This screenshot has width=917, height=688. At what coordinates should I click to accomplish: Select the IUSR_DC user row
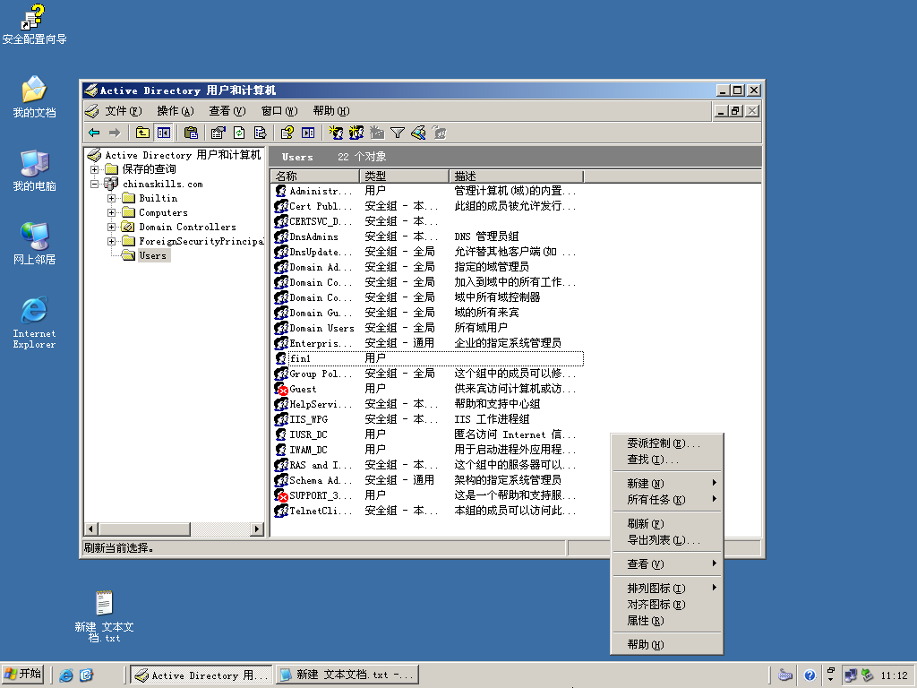[428, 434]
